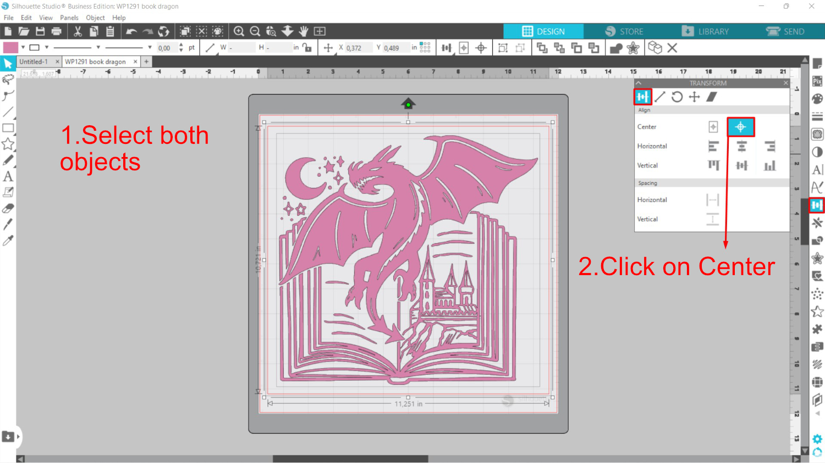
Task: Open the Preferences gear icon
Action: [x=817, y=439]
